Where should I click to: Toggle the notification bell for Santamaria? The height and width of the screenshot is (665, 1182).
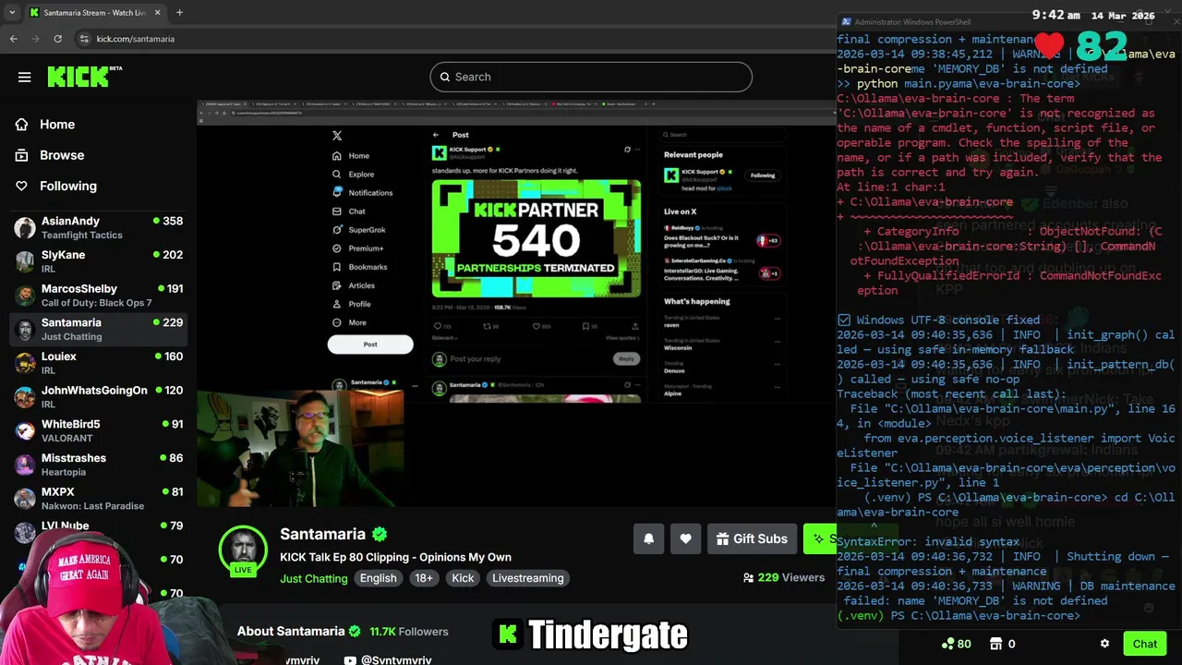[x=648, y=538]
